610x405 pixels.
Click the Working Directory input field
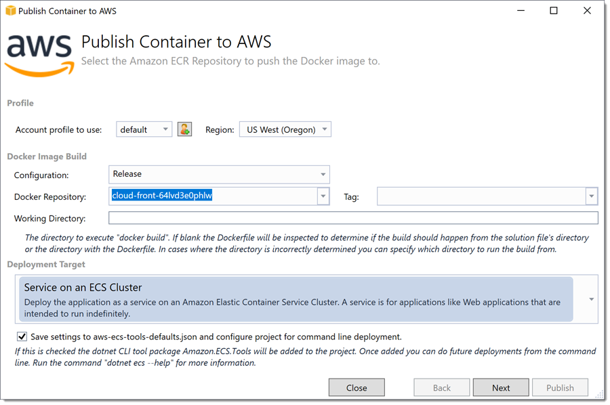[353, 218]
